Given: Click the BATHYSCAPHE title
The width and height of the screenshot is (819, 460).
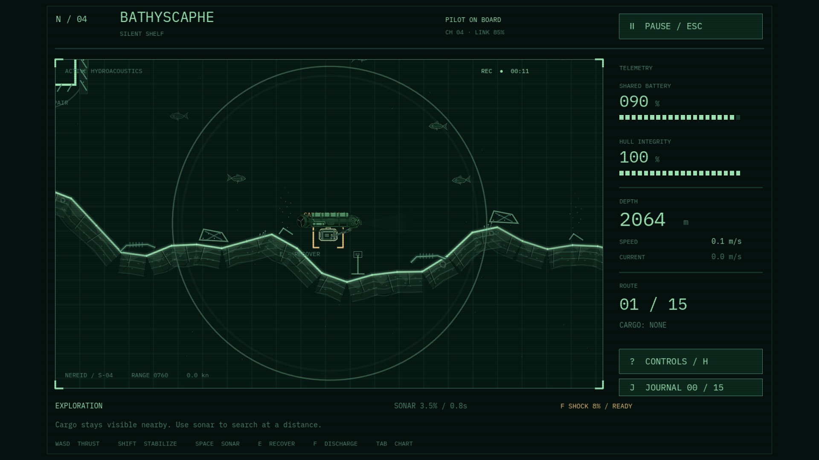Looking at the screenshot, I should coord(167,17).
